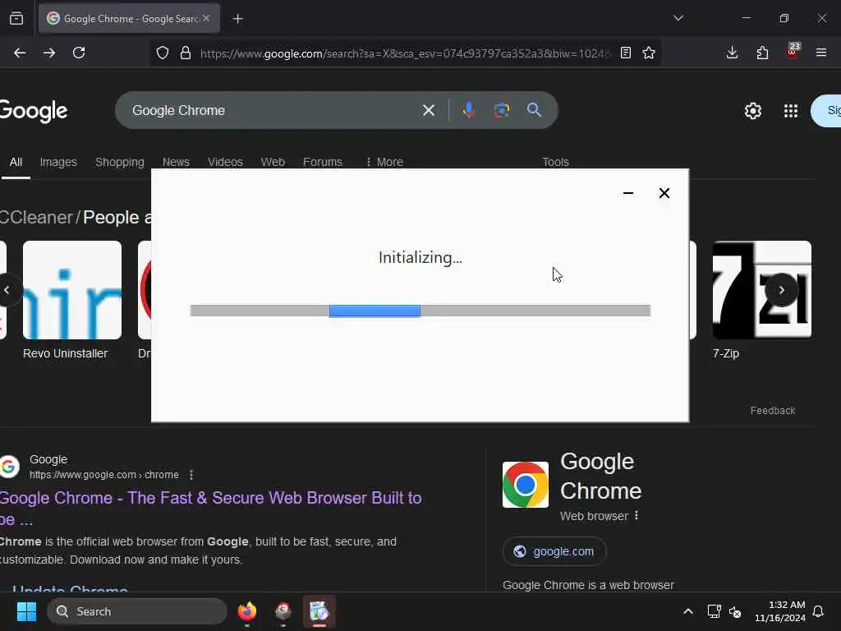The width and height of the screenshot is (841, 631).
Task: Submit search with magnifier icon
Action: coord(534,110)
